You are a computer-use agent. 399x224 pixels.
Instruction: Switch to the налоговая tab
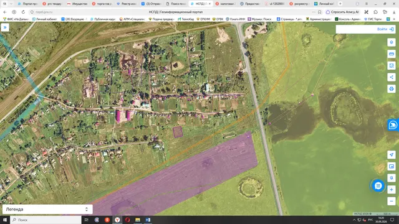(226, 4)
